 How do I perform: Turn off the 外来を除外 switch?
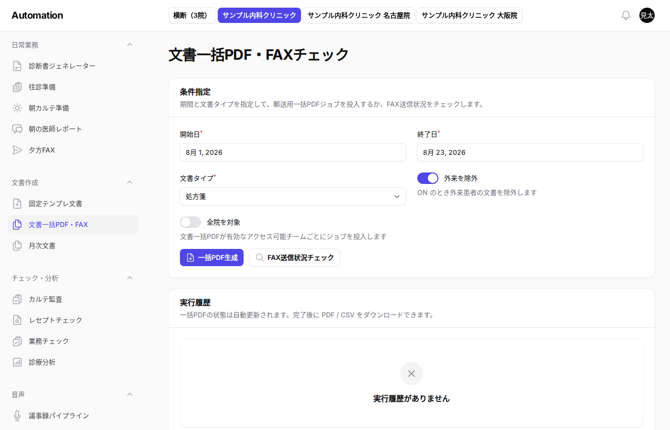428,178
